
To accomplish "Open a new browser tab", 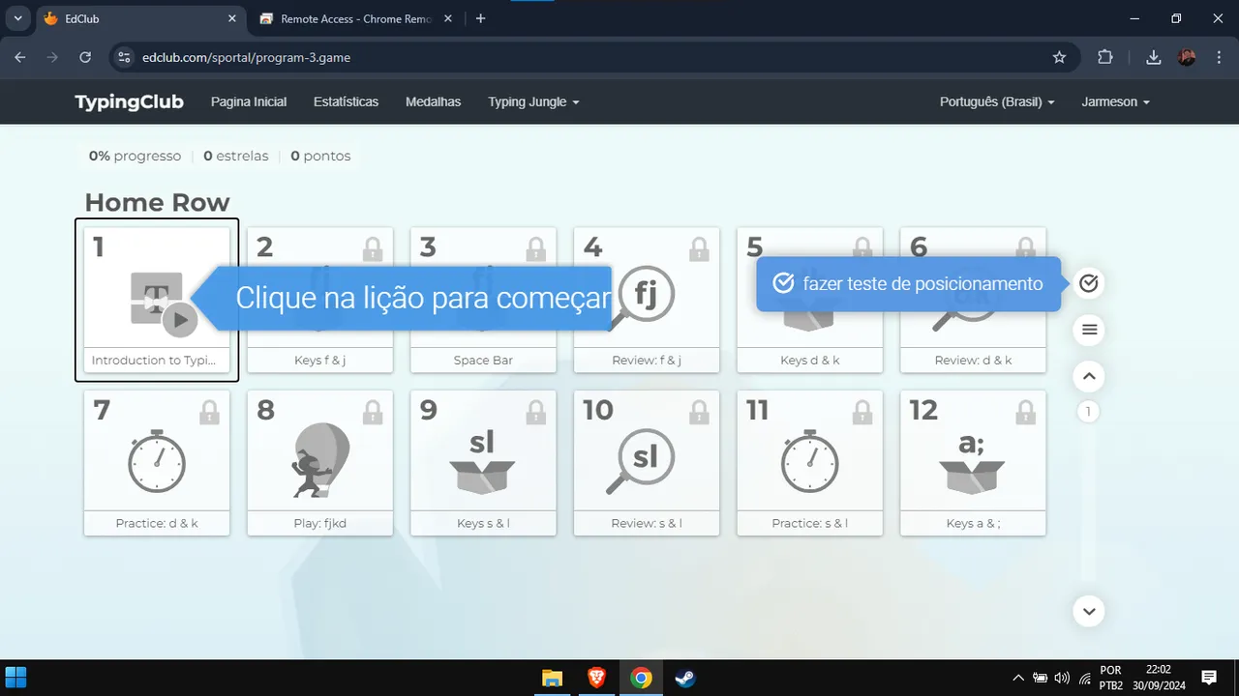I will [481, 18].
